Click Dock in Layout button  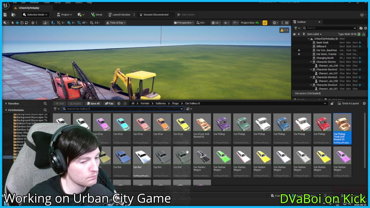348,103
